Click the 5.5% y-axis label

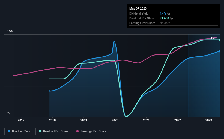click(10, 31)
